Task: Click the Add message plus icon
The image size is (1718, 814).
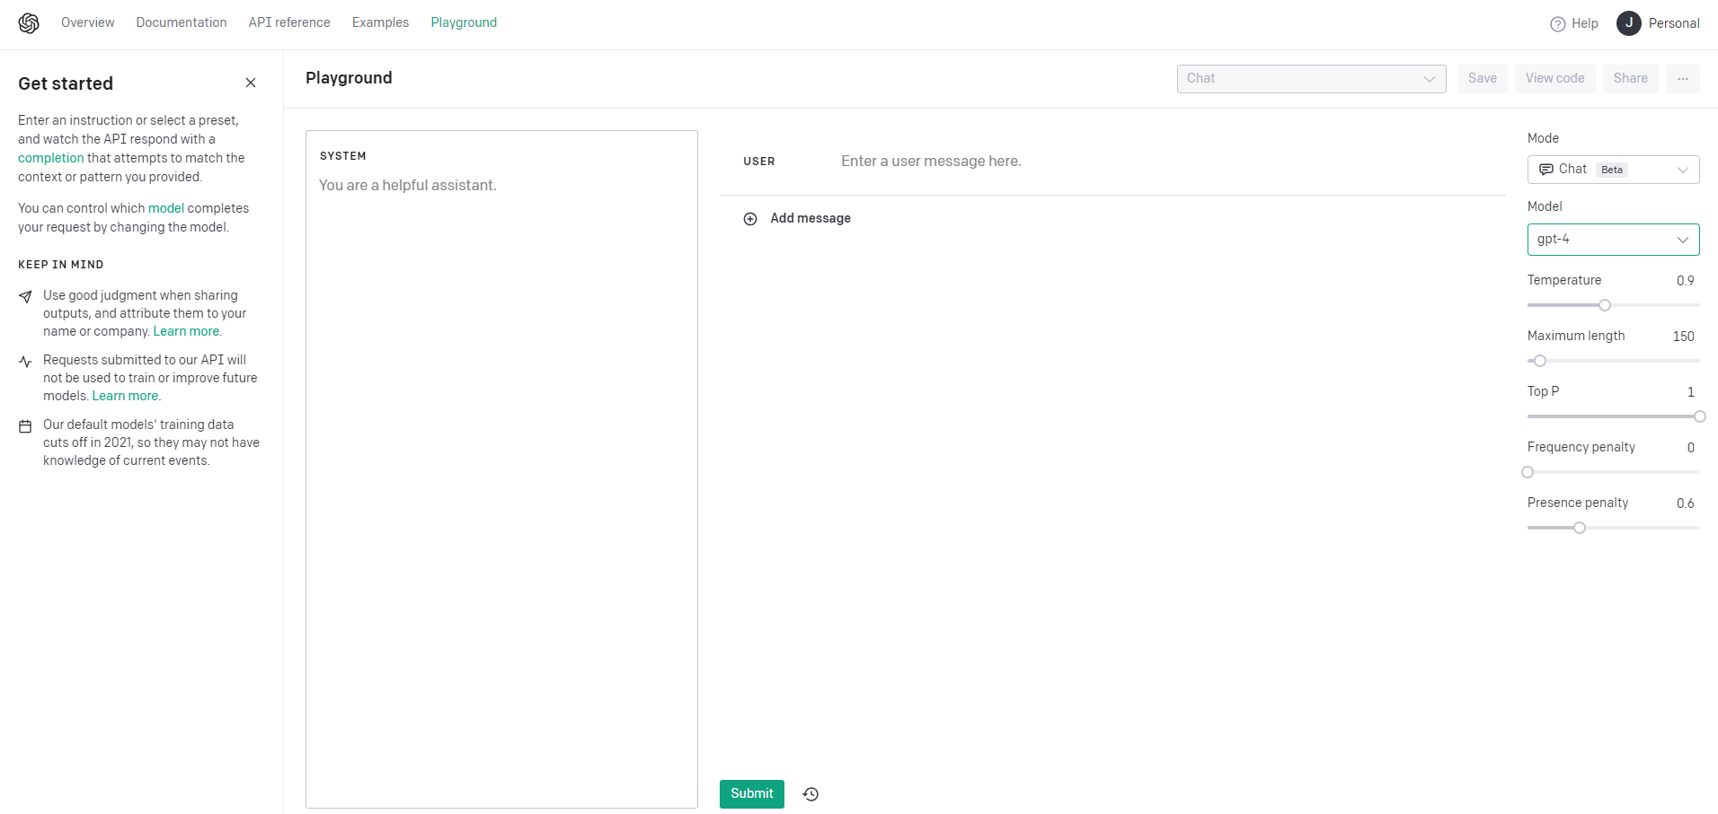Action: pyautogui.click(x=750, y=218)
